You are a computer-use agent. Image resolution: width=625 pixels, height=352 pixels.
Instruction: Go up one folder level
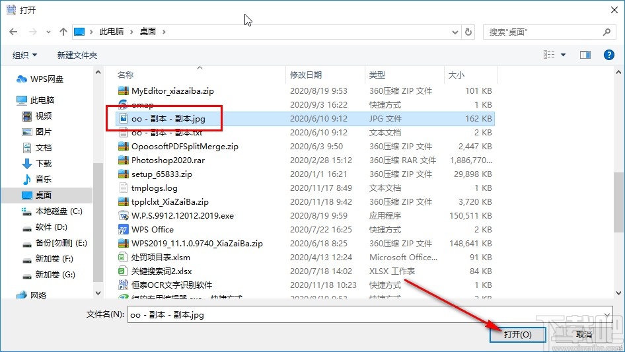63,32
